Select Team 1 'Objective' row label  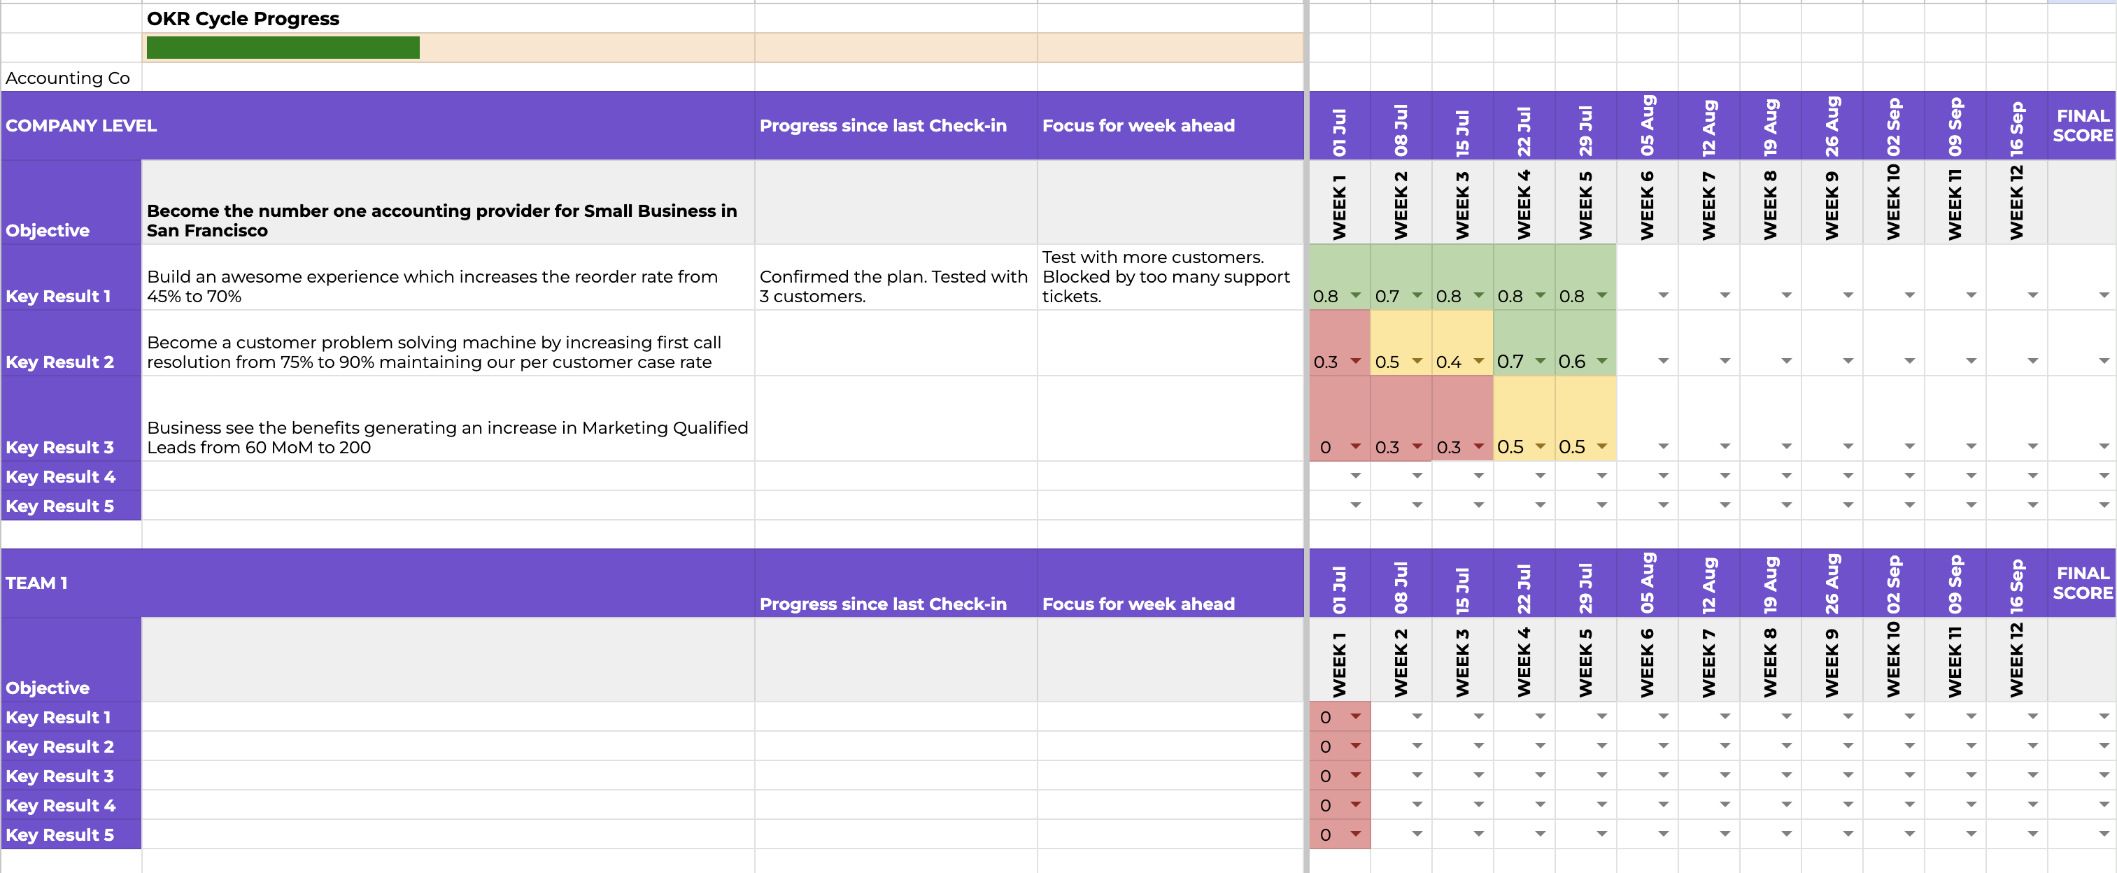71,659
